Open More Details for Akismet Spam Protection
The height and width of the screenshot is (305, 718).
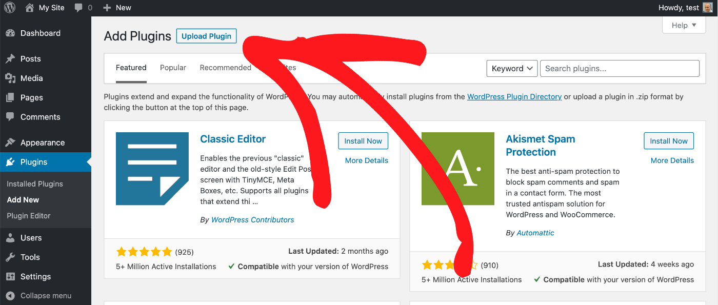click(672, 160)
